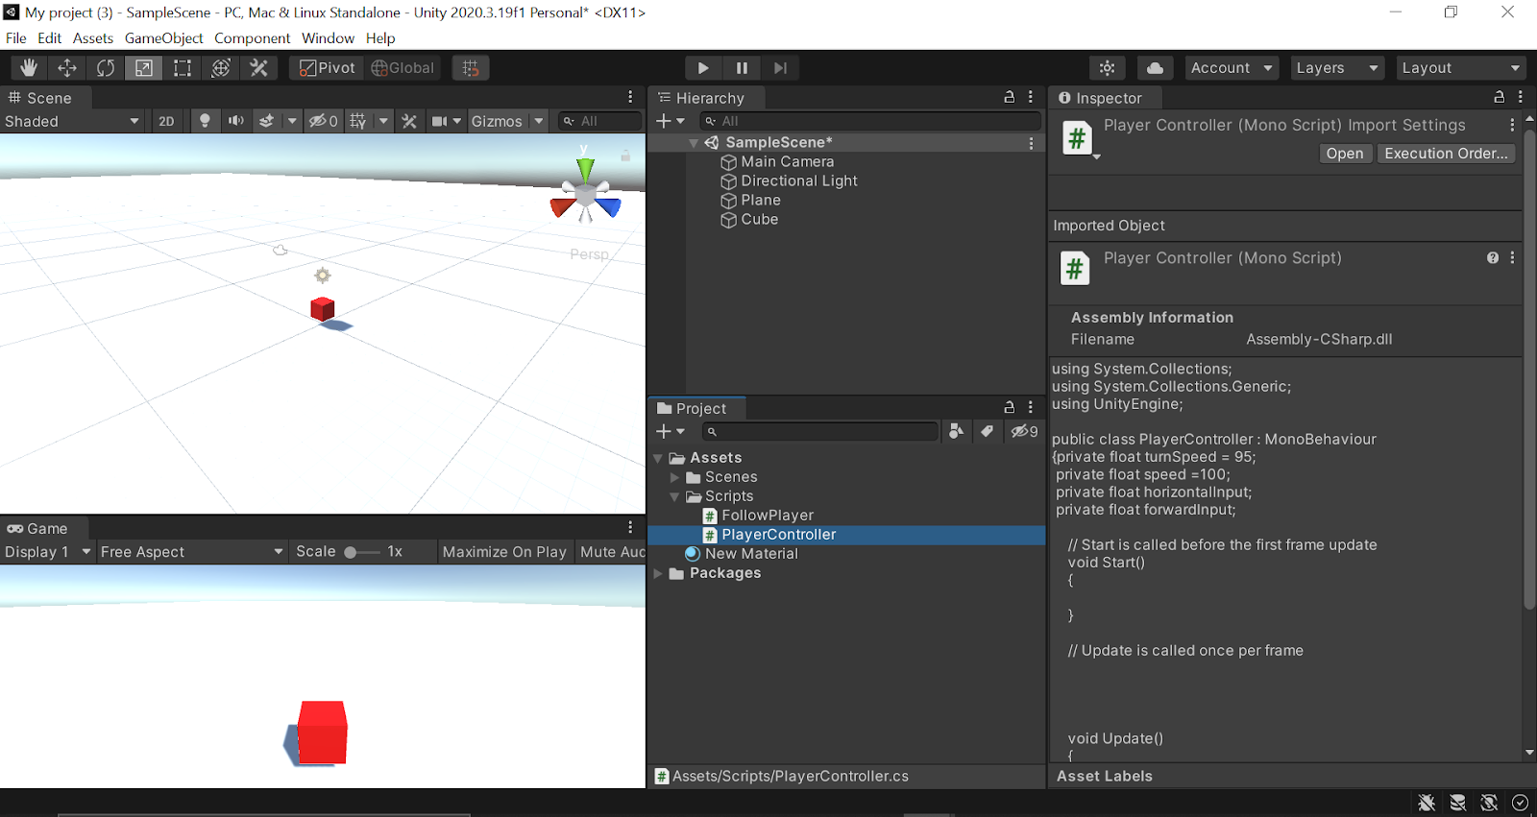Select the Hand tool in toolbar
Image resolution: width=1537 pixels, height=817 pixels.
point(29,68)
